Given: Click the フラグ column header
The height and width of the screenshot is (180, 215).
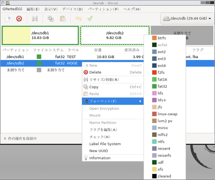Looking at the screenshot, I should pos(198,50).
